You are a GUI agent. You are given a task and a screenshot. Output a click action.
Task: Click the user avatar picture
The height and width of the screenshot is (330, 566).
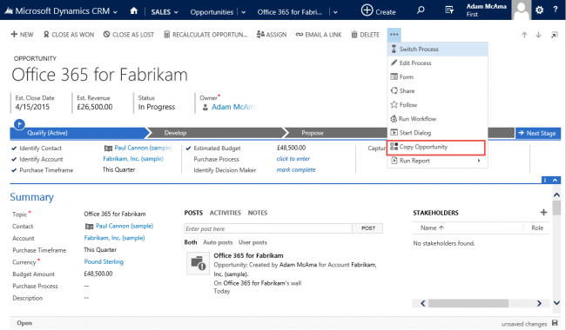pyautogui.click(x=522, y=10)
